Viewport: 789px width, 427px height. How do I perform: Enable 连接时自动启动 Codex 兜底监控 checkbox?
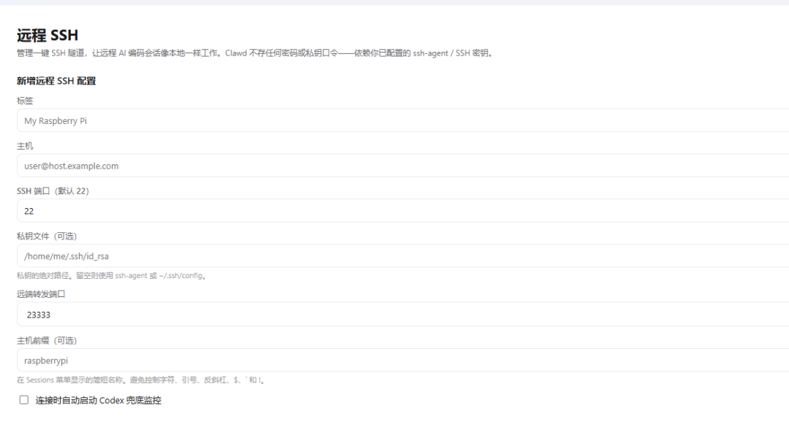23,400
